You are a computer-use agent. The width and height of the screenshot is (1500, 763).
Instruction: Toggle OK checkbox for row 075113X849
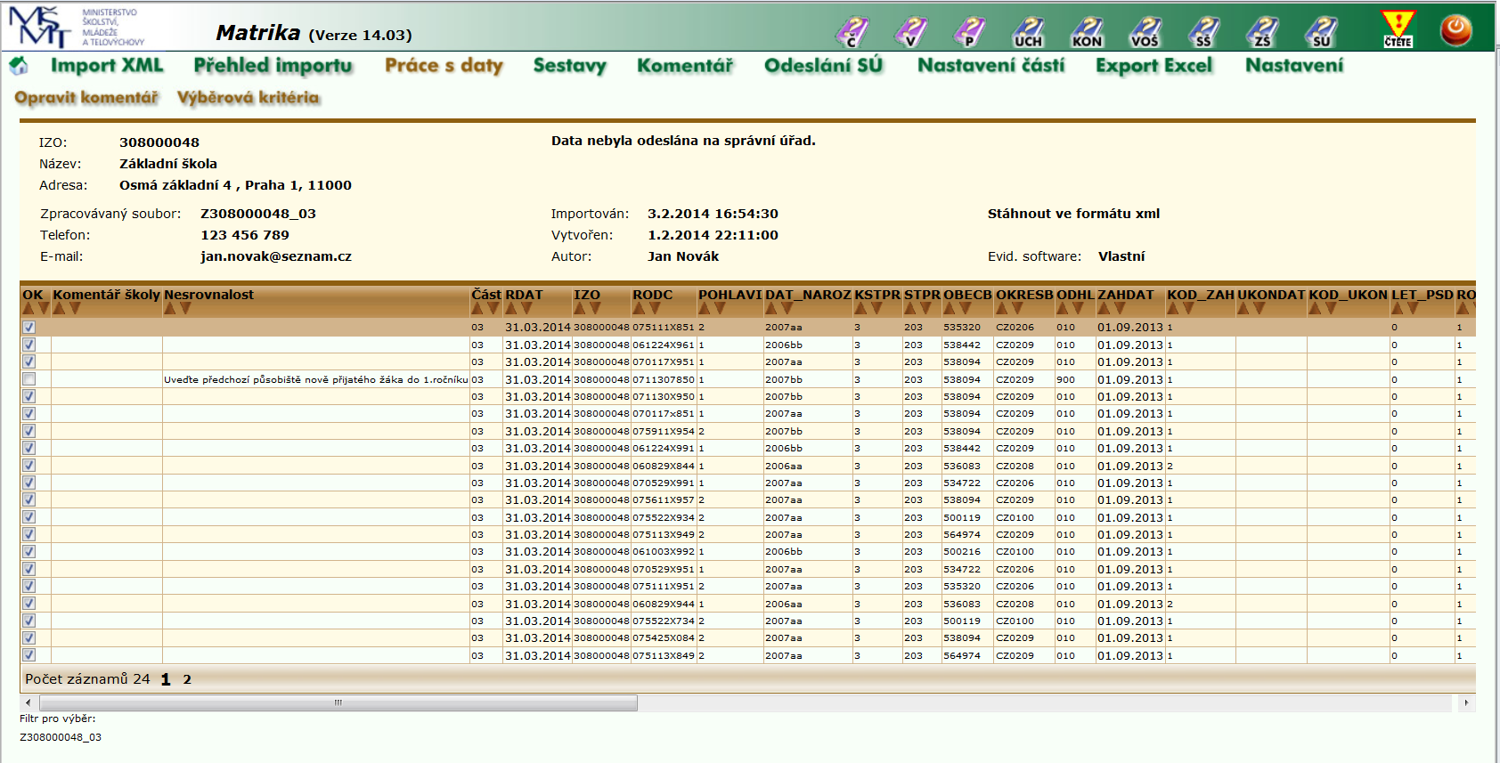29,655
